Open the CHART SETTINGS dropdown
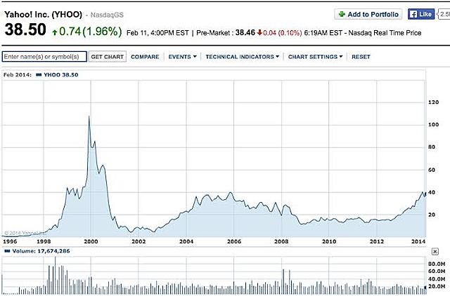 click(315, 57)
